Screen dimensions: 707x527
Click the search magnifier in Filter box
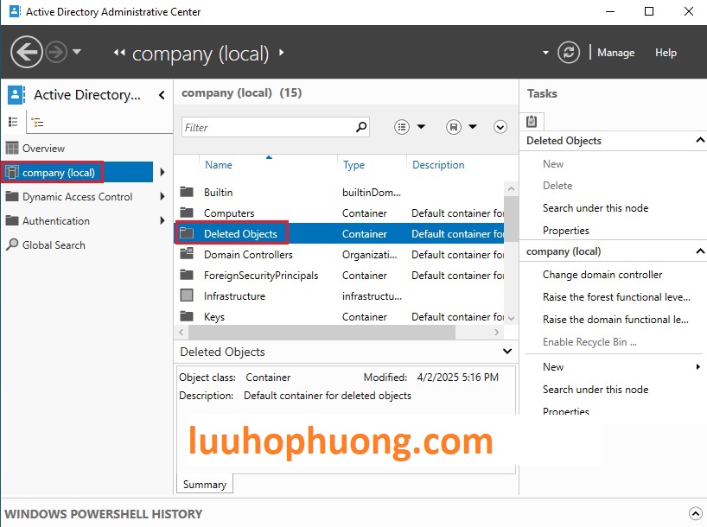click(361, 127)
